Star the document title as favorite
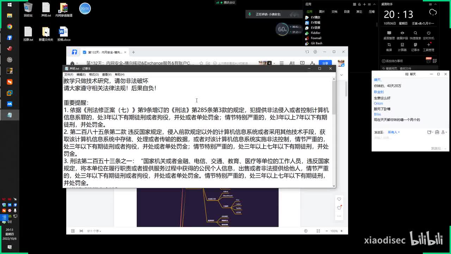The width and height of the screenshot is (451, 254). pos(201,63)
